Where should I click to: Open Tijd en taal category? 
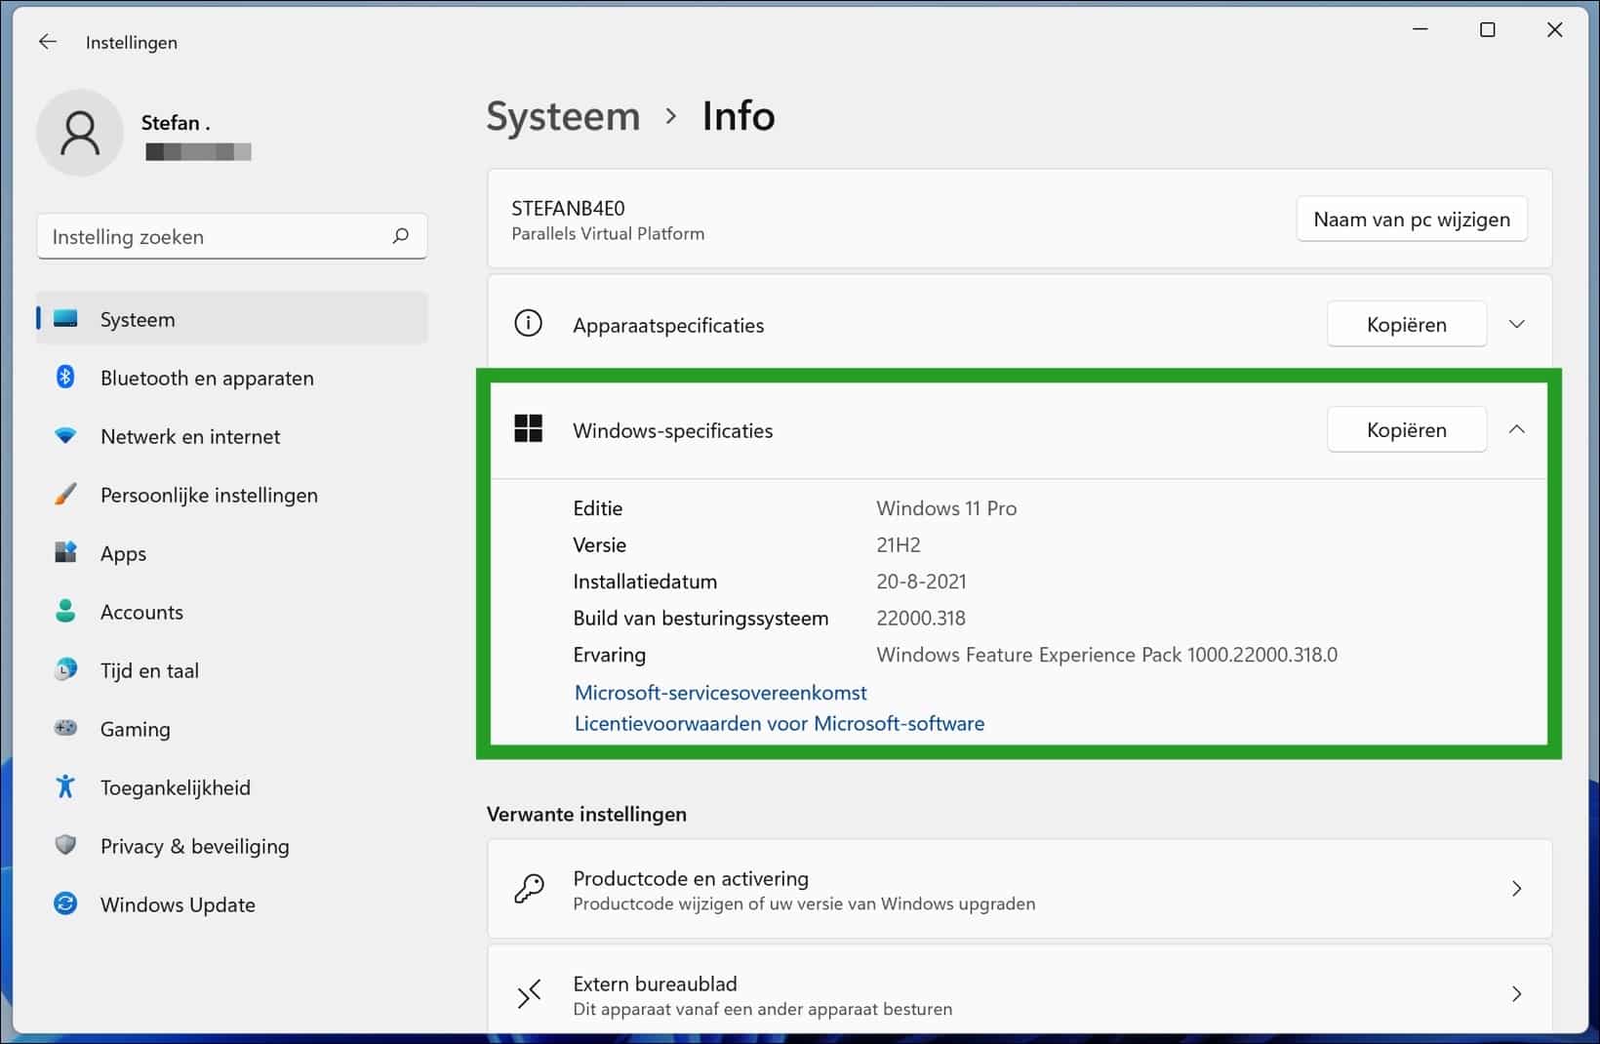point(232,670)
